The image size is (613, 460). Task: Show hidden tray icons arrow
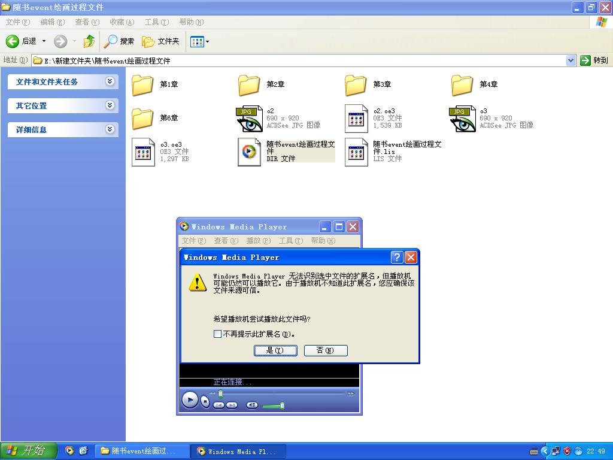pos(545,451)
